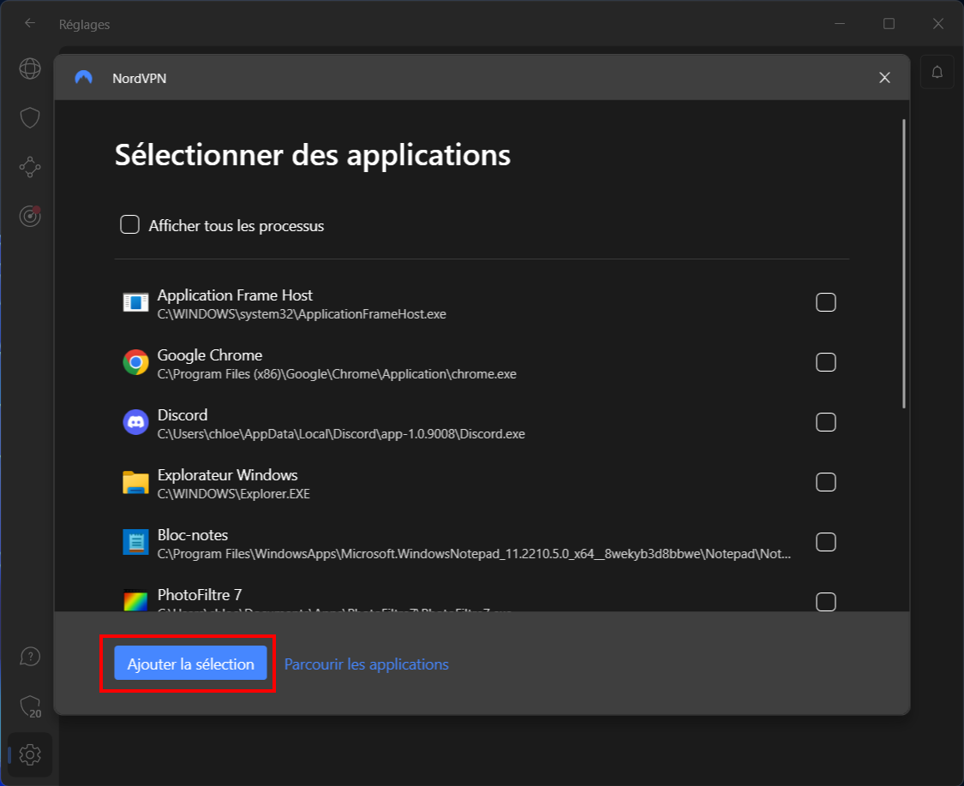Screen dimensions: 964x786
Task: Click the shield icon with 20 badge
Action: [30, 706]
